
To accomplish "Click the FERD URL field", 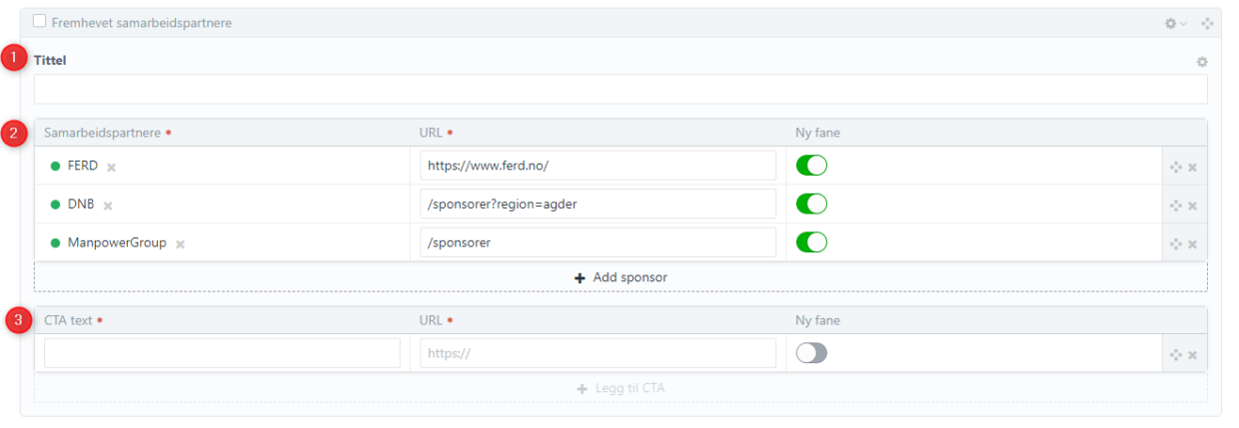I will pyautogui.click(x=598, y=166).
